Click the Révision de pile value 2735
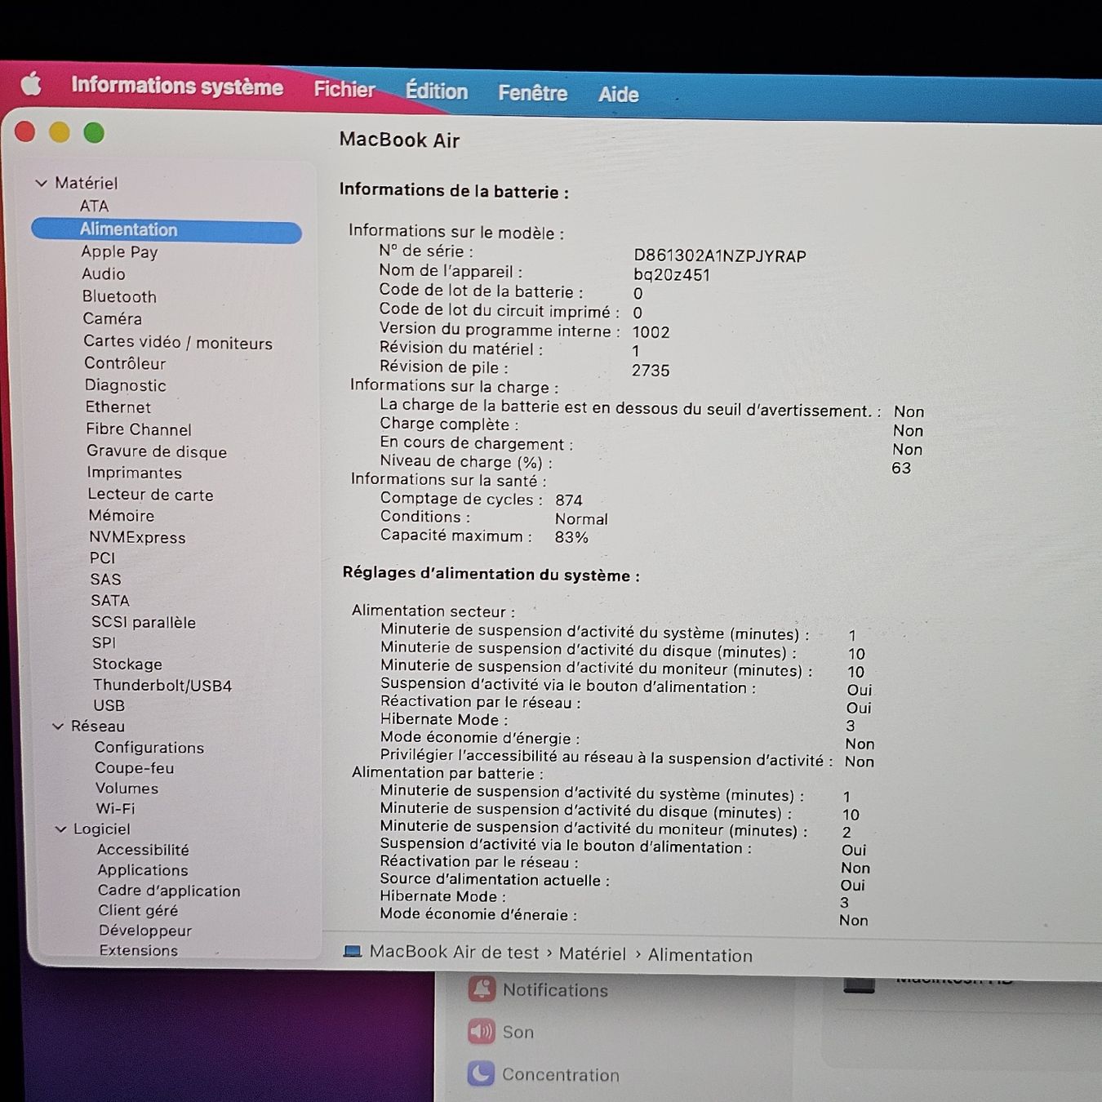 (651, 371)
